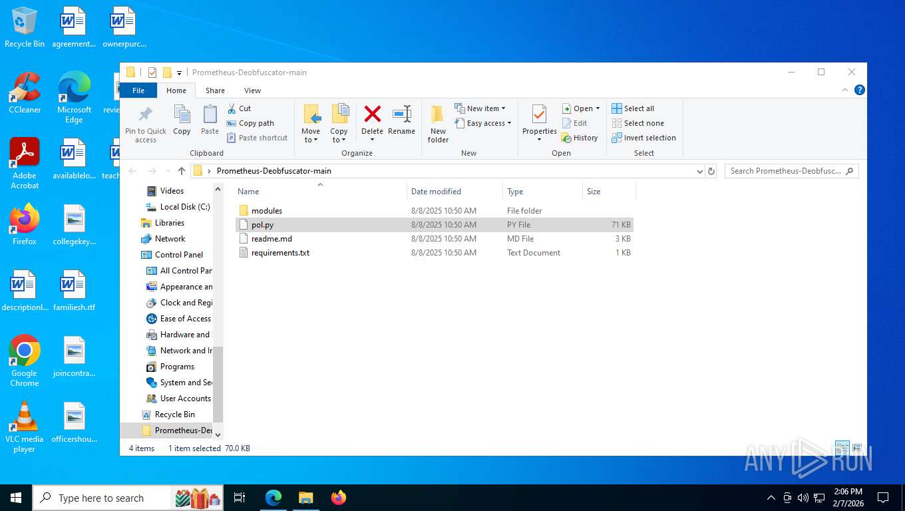Screen dimensions: 905x511
Task: Click Edit in the Open group
Action: pos(575,123)
